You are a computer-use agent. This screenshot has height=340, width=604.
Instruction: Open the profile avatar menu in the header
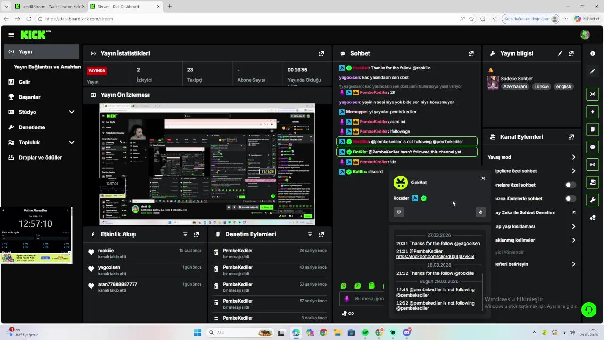[585, 34]
